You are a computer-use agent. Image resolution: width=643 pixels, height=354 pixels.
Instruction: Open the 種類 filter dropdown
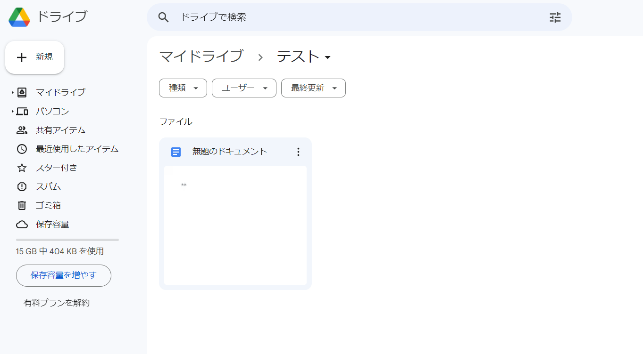coord(183,88)
